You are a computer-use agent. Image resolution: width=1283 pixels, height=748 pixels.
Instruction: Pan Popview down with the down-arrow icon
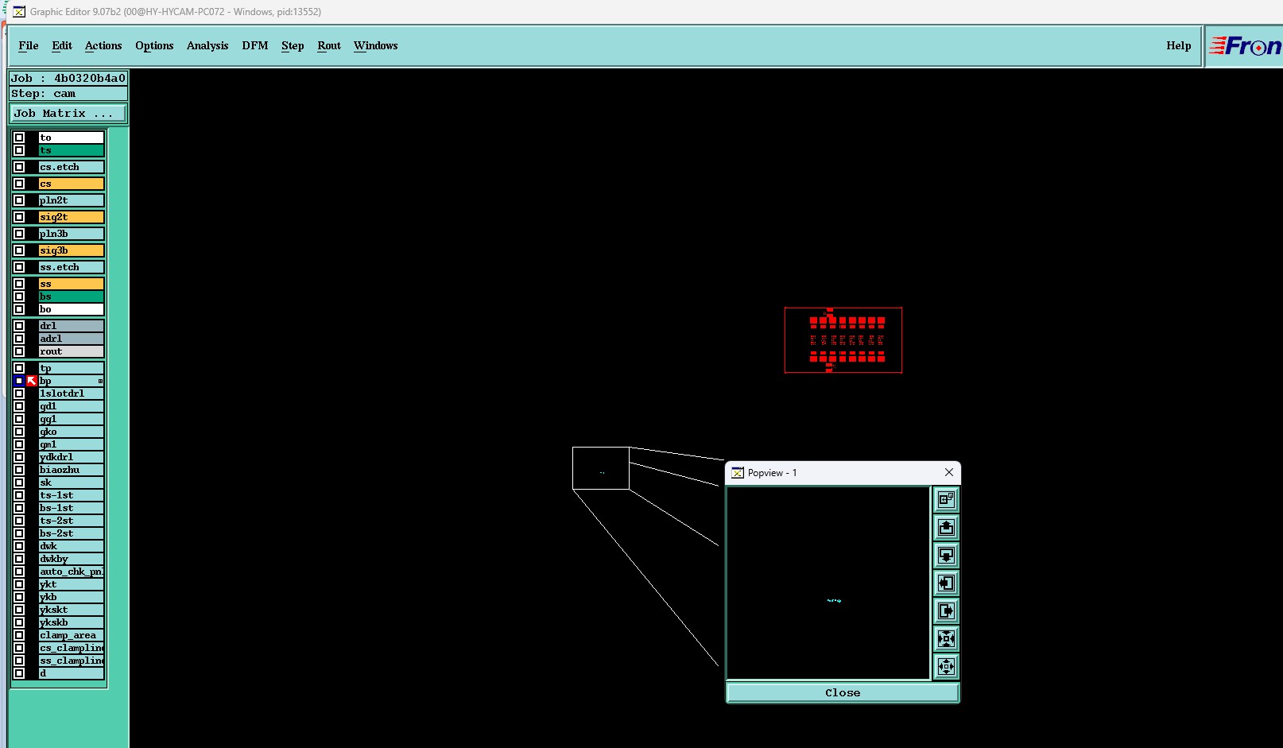tap(946, 555)
